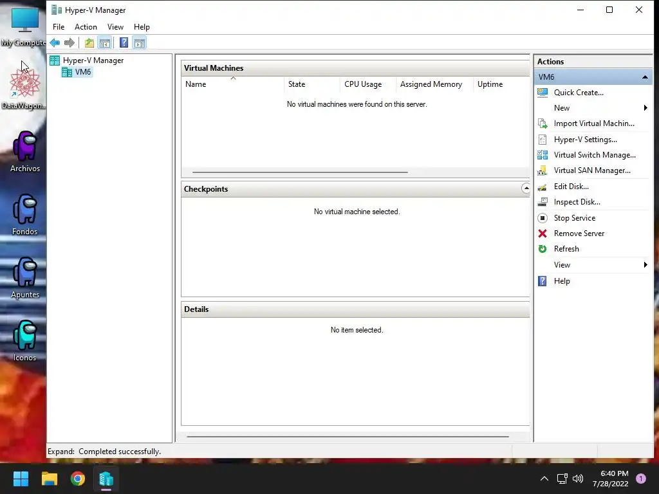This screenshot has height=494, width=659.
Task: Select DataWagon desktop shortcut
Action: click(x=25, y=88)
